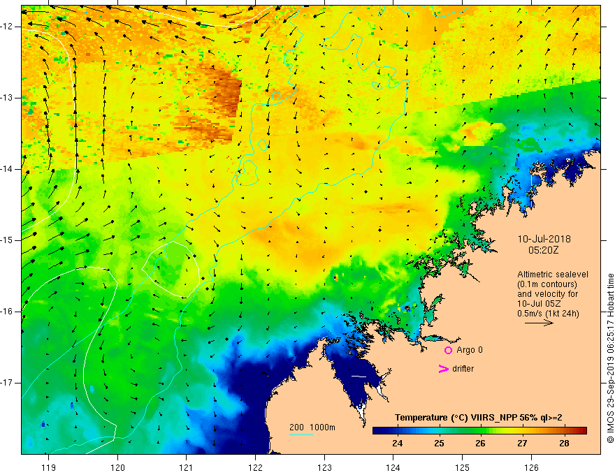This screenshot has height=475, width=615.
Task: Click the "Altimetric sealevel" text
Action: [553, 275]
